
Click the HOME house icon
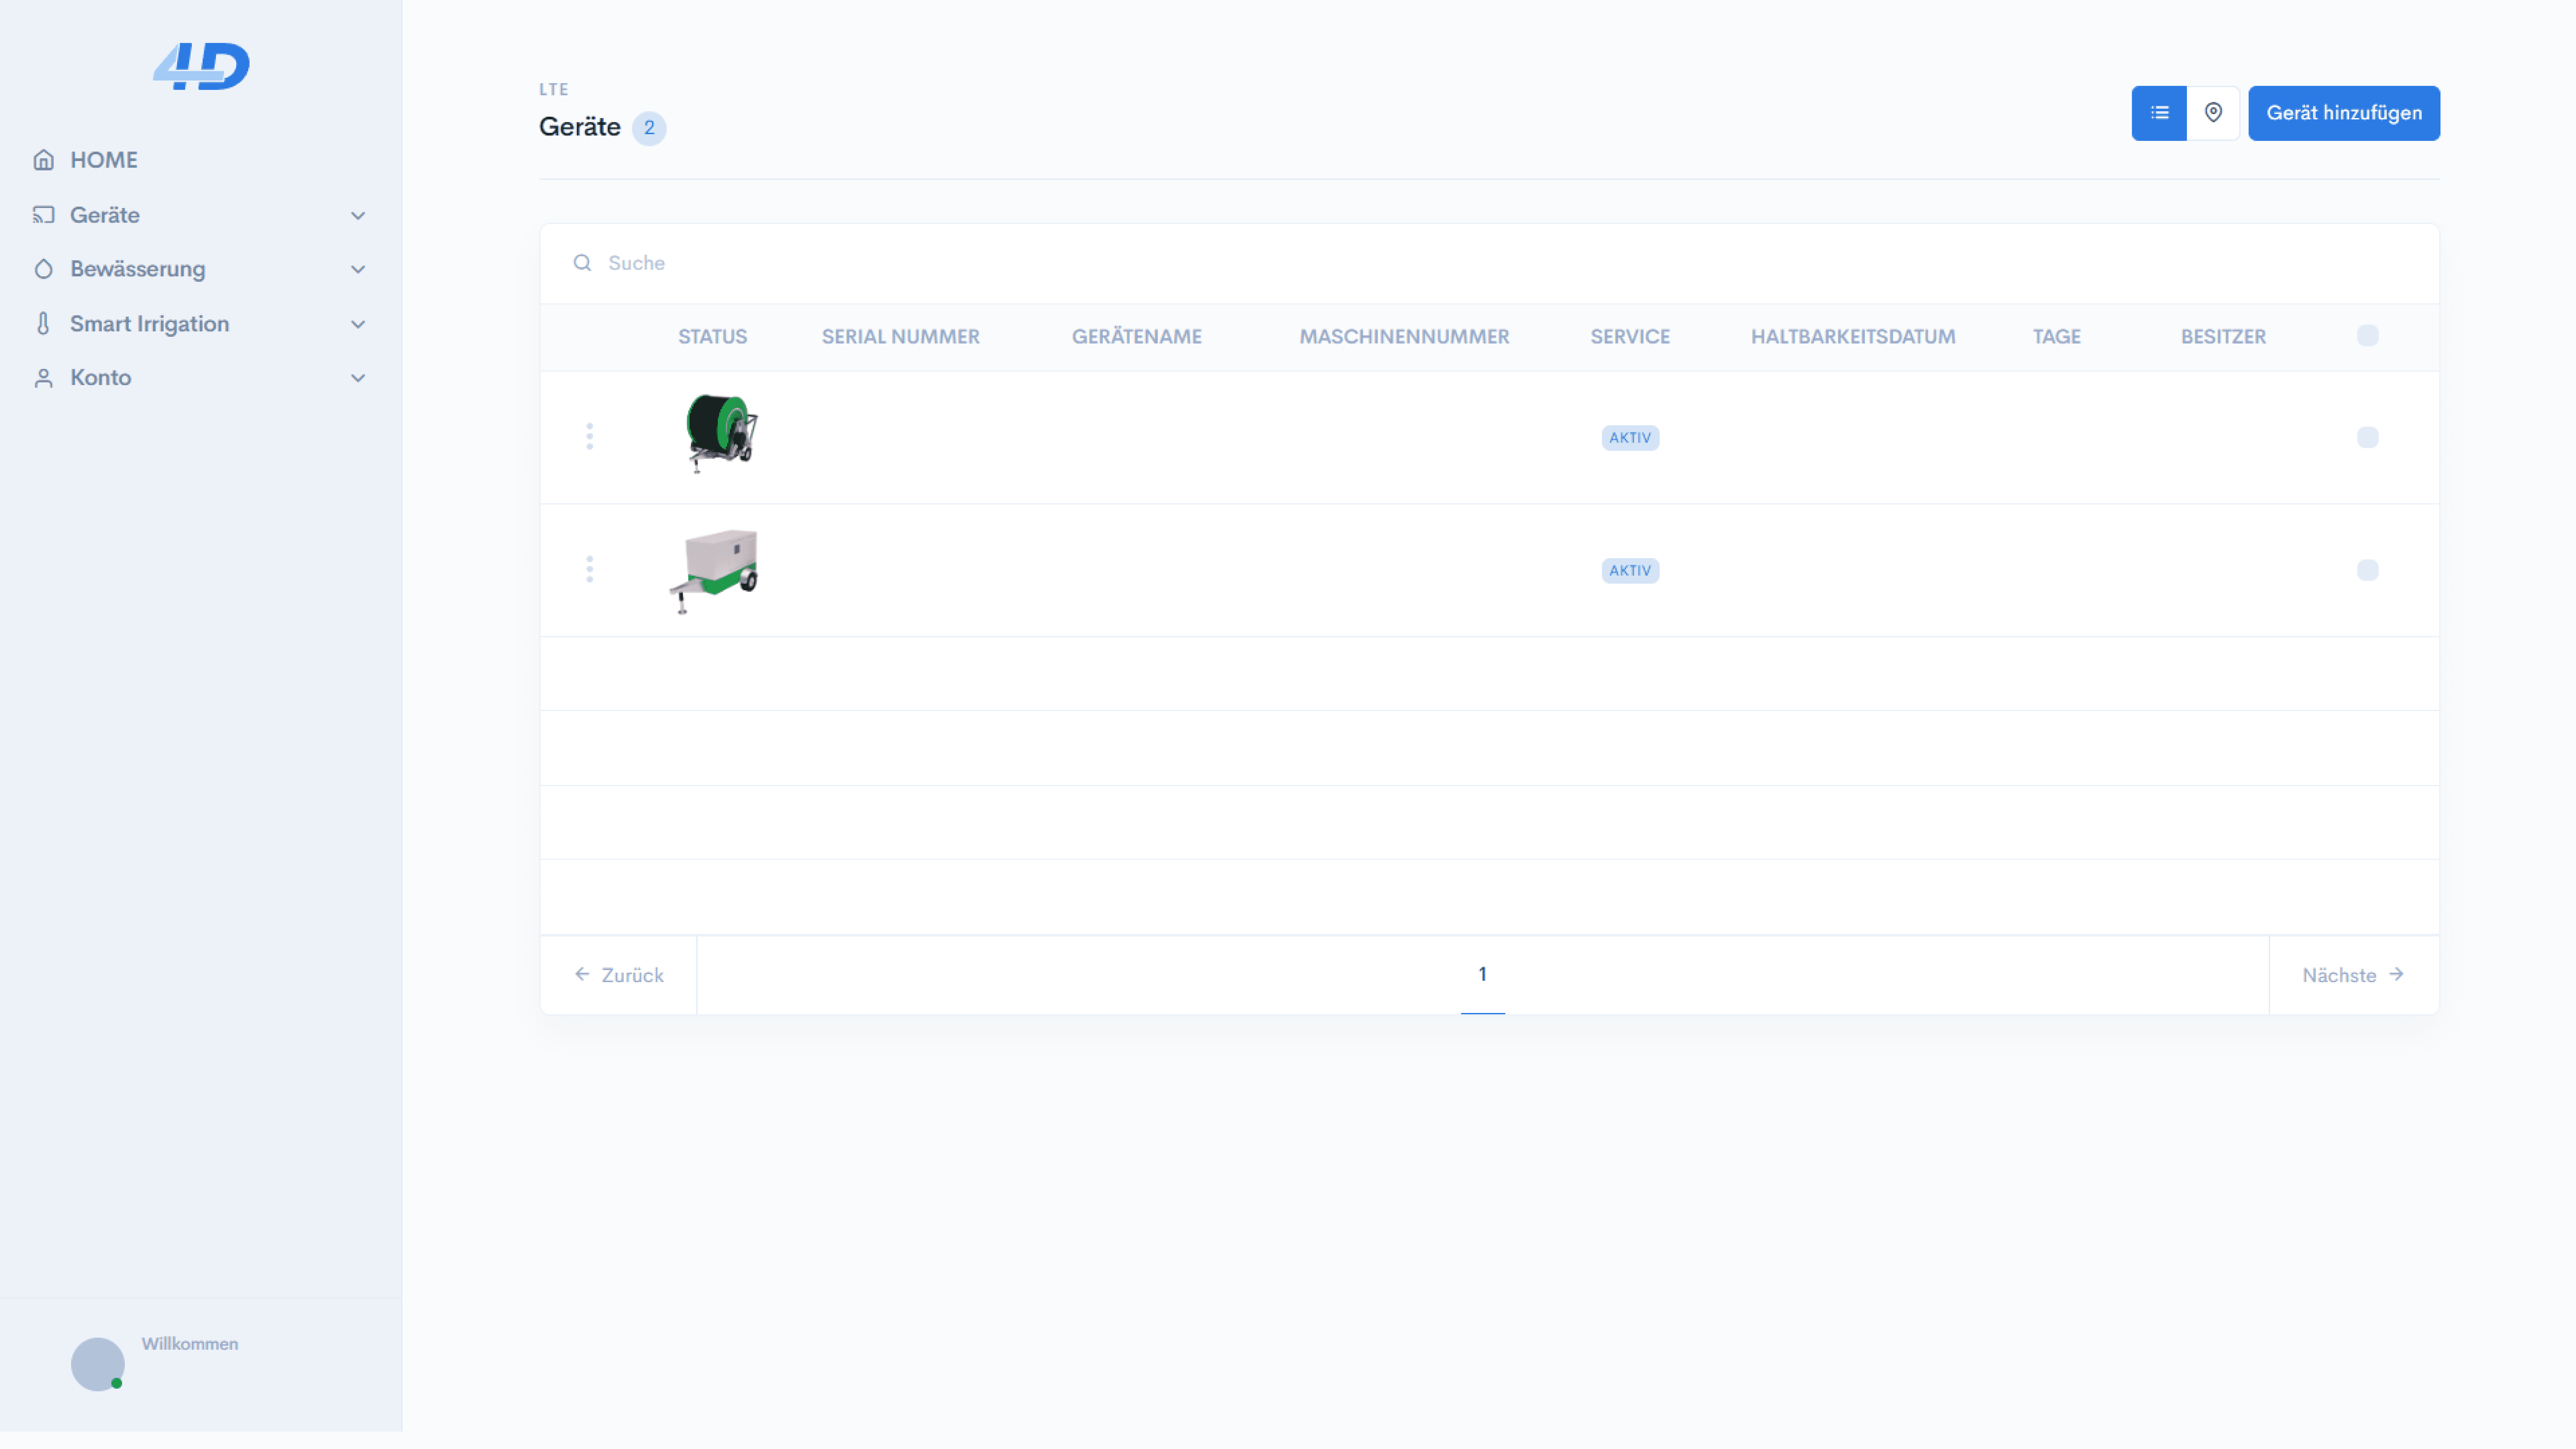(43, 160)
